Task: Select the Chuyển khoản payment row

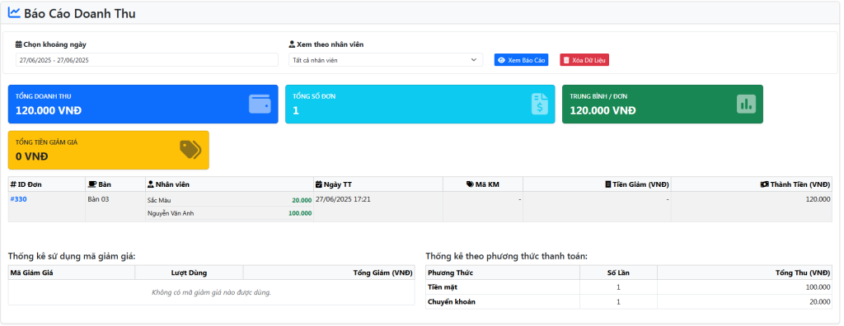Action: pos(629,302)
